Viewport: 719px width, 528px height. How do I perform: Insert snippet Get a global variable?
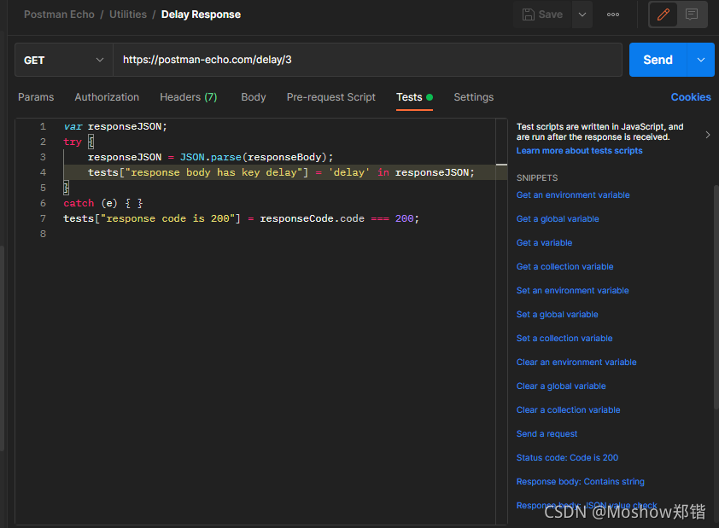558,219
